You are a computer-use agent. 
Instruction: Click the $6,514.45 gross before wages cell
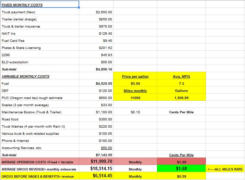click(96, 176)
